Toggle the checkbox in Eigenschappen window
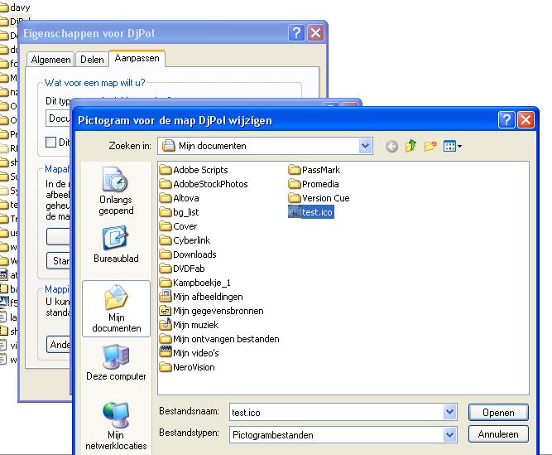552x455 pixels. click(51, 142)
